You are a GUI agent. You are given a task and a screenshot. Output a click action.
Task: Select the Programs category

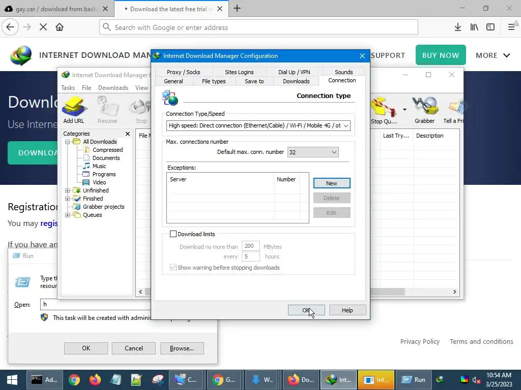click(104, 175)
